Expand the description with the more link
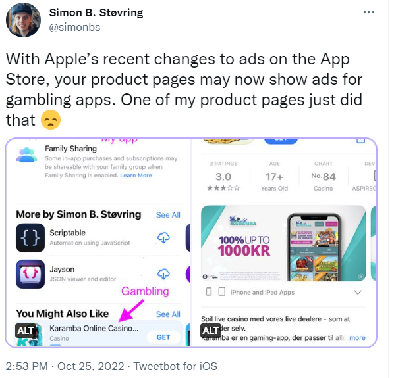 [357, 338]
